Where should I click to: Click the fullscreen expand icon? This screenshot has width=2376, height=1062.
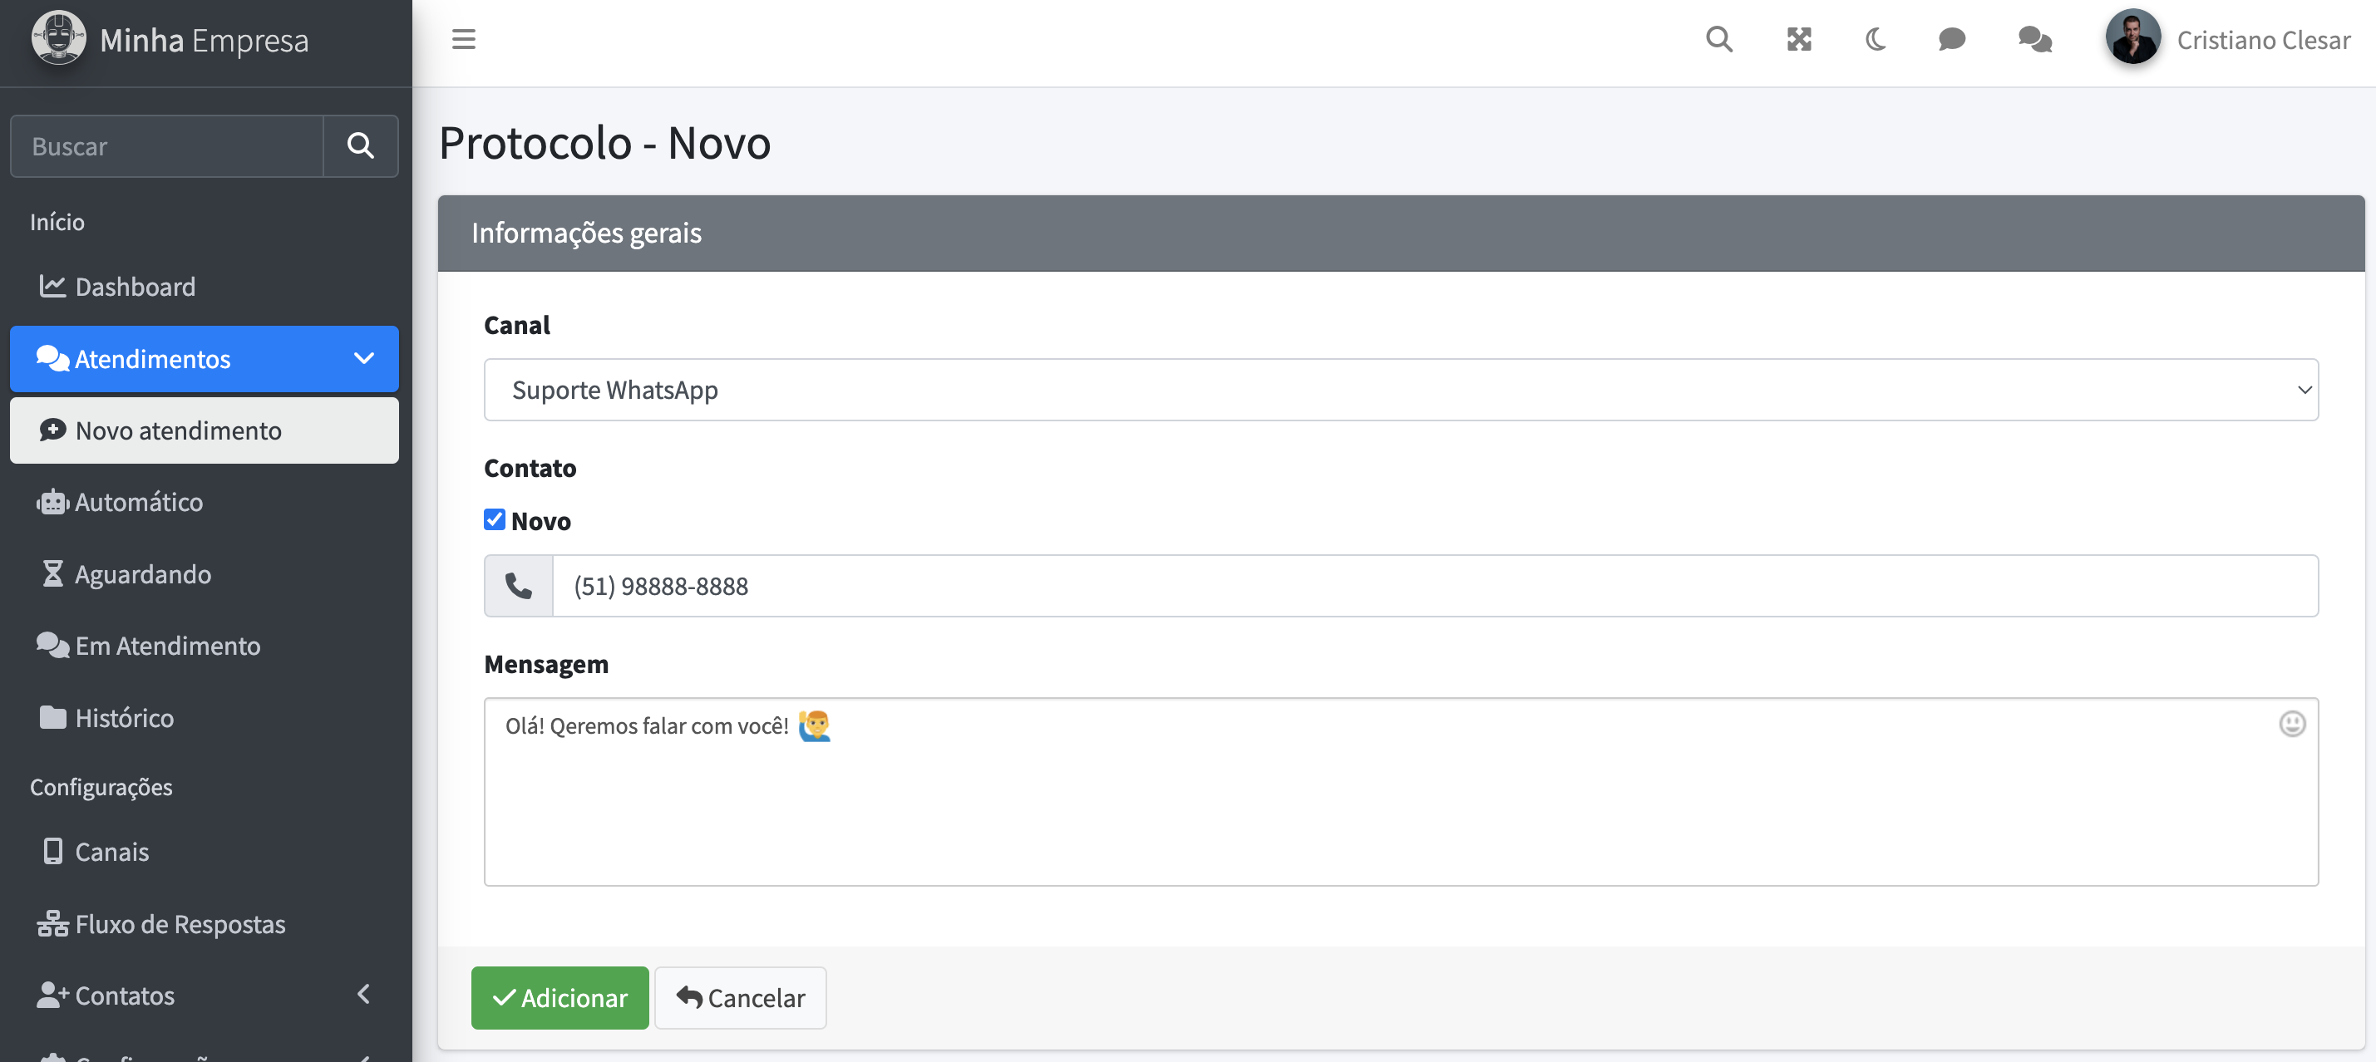[1798, 40]
